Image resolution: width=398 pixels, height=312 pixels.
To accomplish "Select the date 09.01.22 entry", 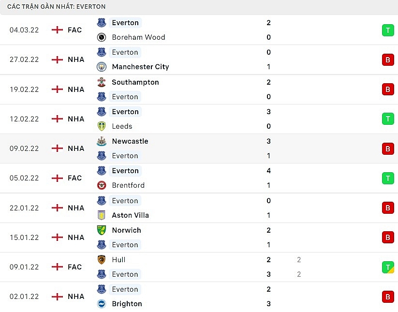I will [25, 267].
